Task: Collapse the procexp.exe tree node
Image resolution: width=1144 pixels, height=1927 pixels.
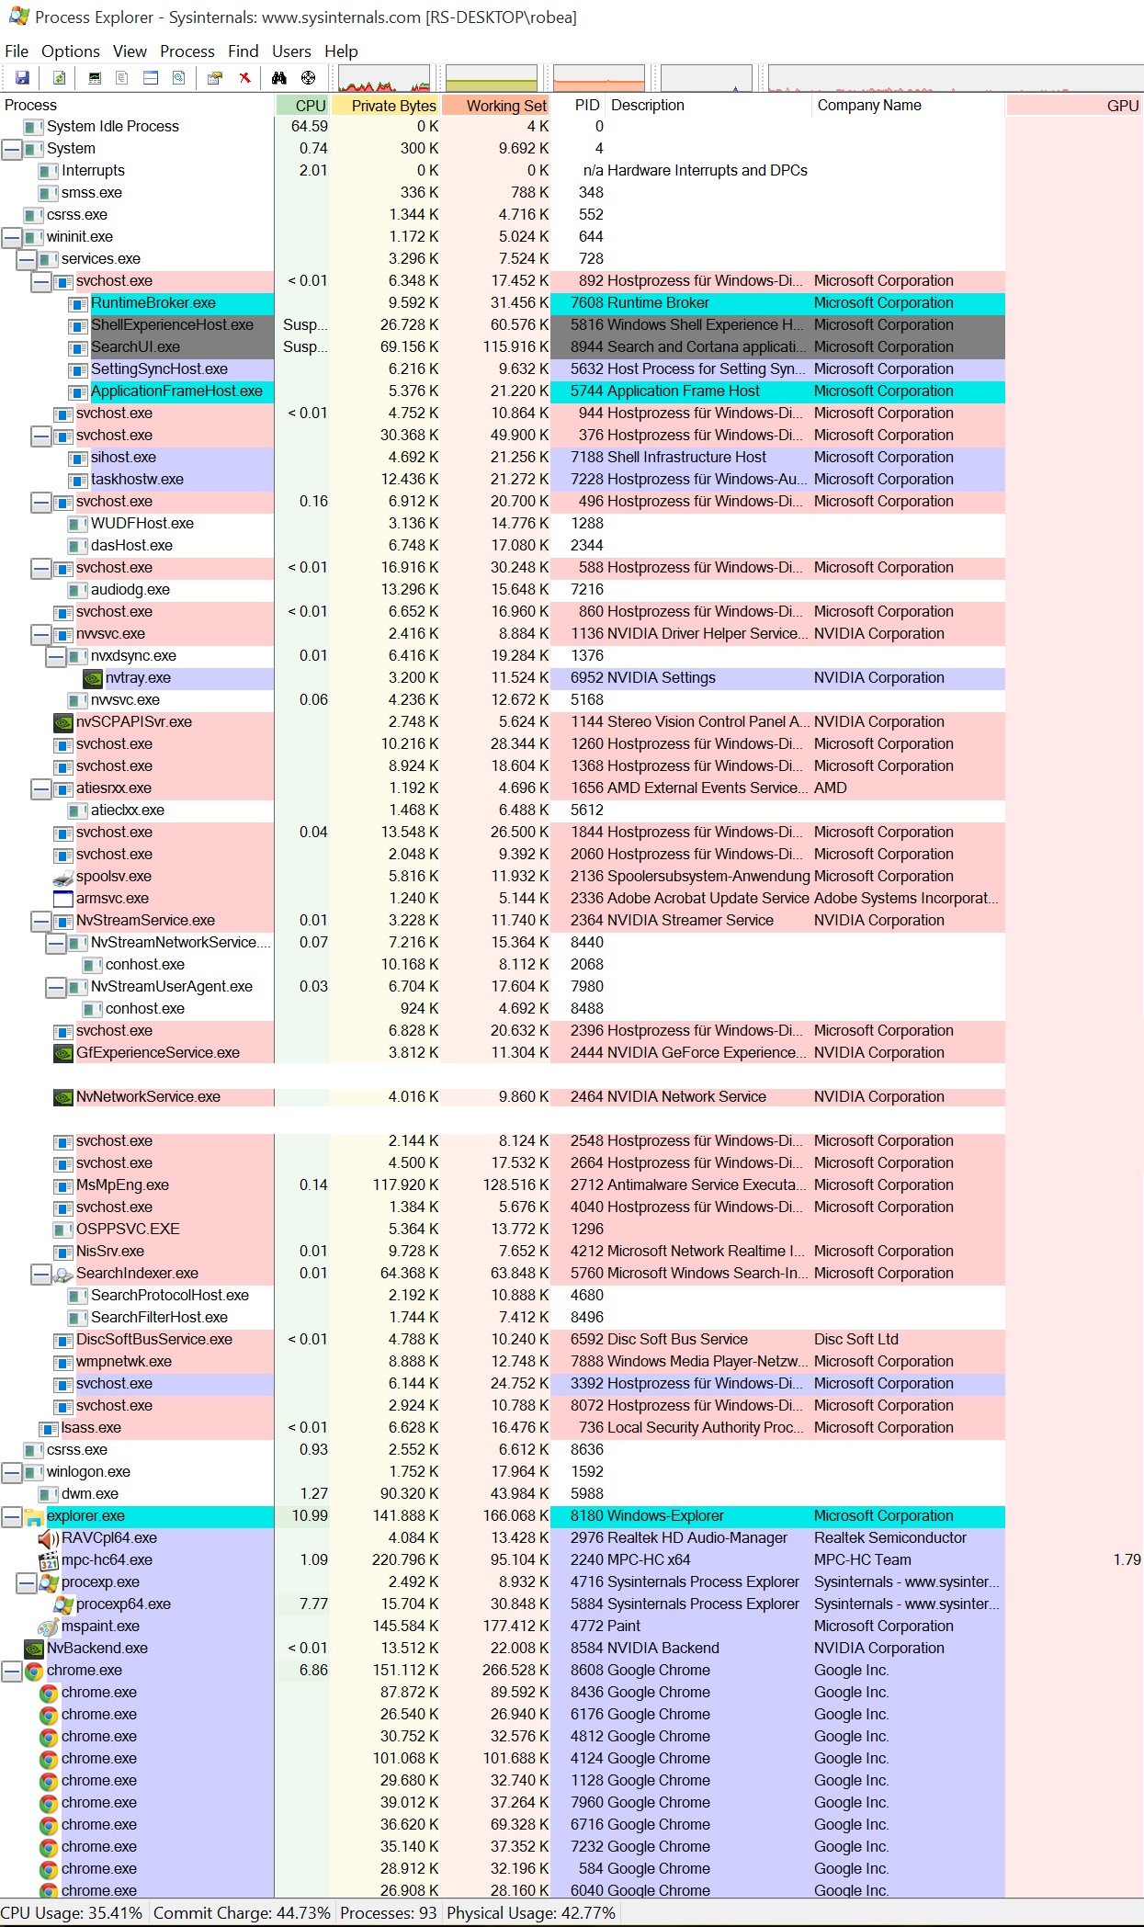Action: [27, 1582]
